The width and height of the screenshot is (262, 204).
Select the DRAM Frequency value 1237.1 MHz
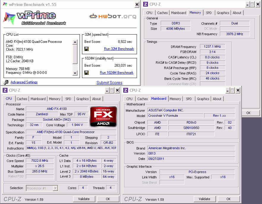pos(212,46)
